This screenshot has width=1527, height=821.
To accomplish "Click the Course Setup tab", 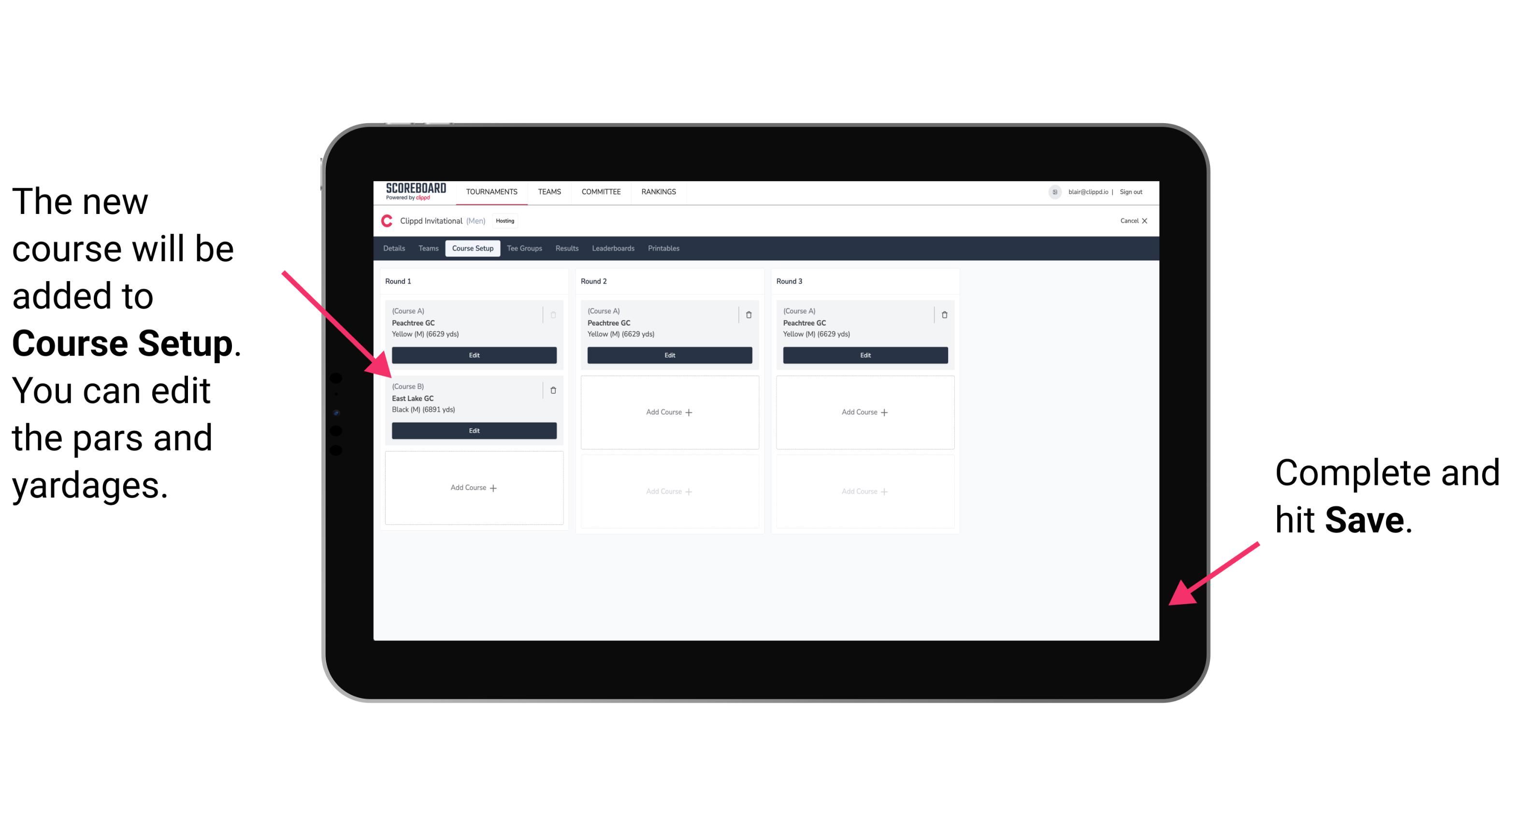I will (x=474, y=248).
